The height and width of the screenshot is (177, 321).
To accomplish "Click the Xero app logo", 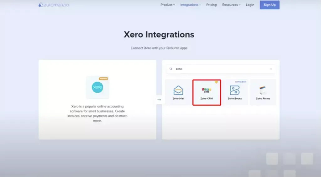I will (x=97, y=87).
